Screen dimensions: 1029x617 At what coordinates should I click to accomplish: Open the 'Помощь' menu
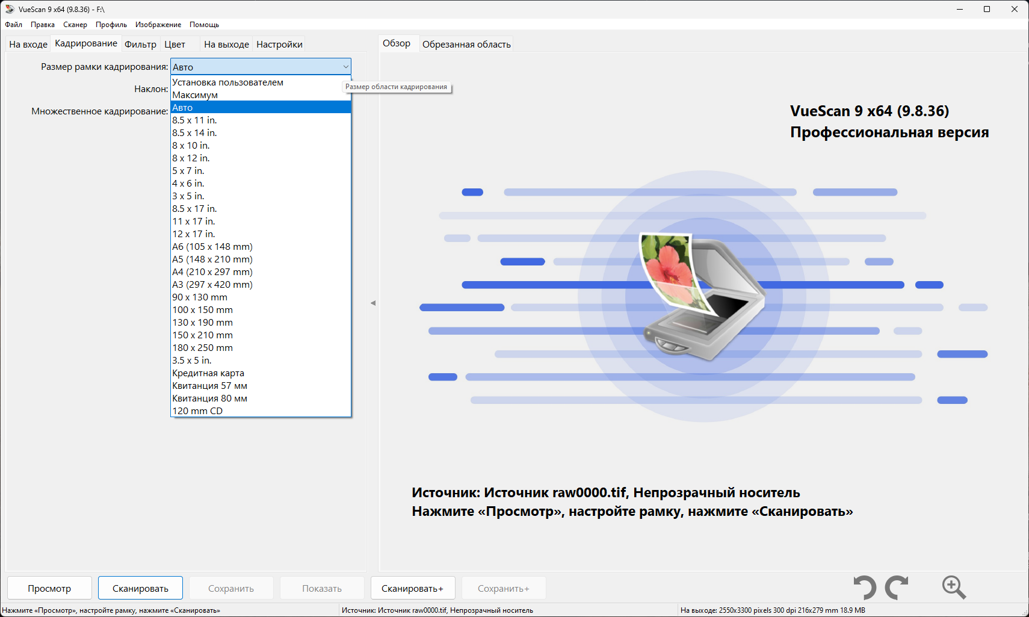(204, 25)
